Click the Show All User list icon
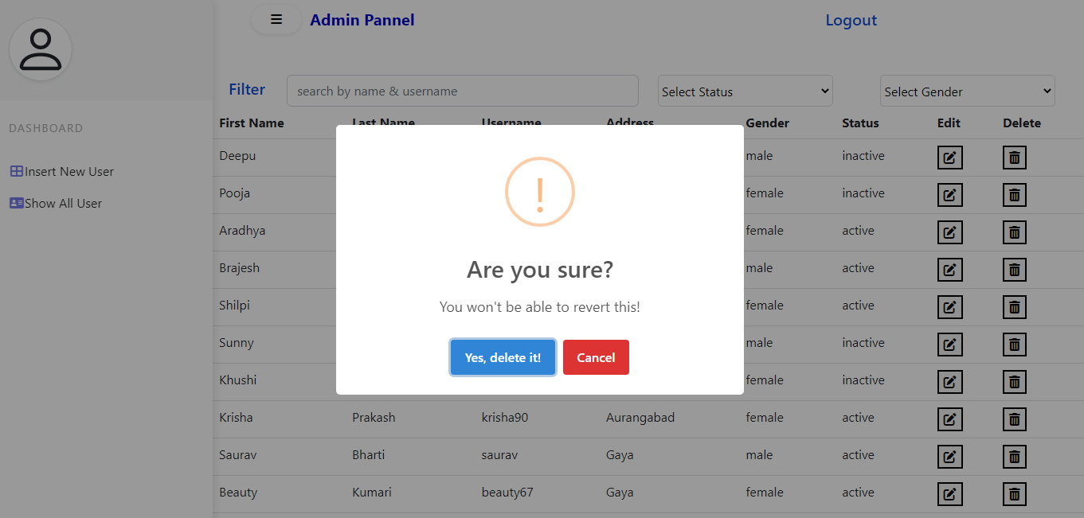The width and height of the screenshot is (1084, 518). [15, 202]
